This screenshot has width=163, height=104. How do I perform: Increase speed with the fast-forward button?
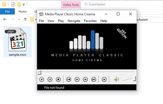point(85,79)
